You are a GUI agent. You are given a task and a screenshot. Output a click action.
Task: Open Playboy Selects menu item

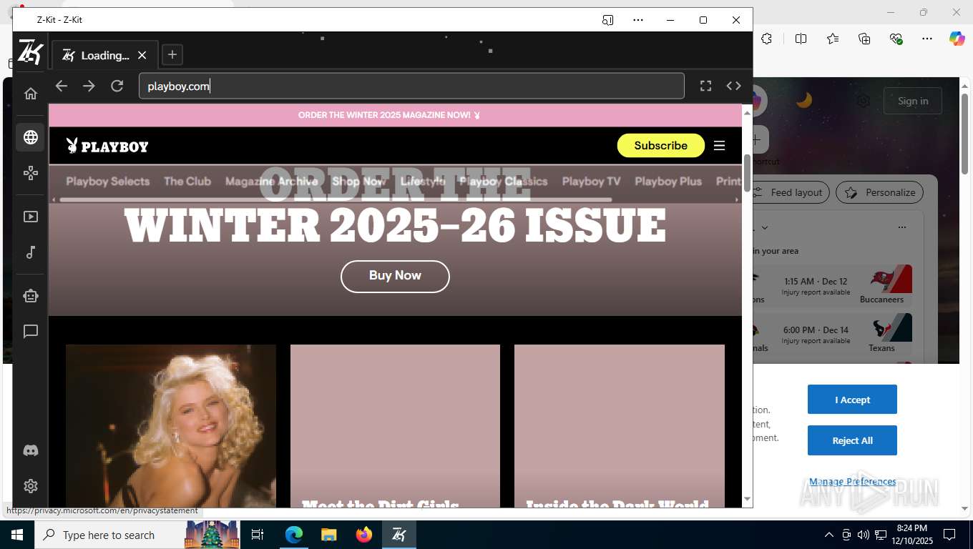point(108,182)
